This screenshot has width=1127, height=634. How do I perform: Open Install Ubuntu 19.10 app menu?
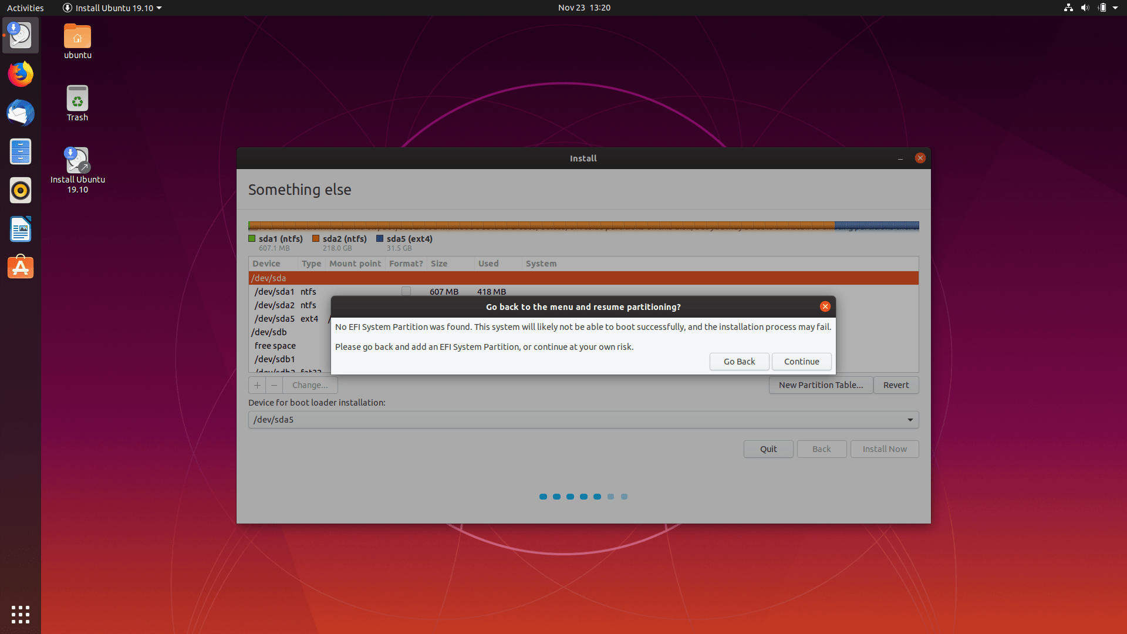click(112, 8)
